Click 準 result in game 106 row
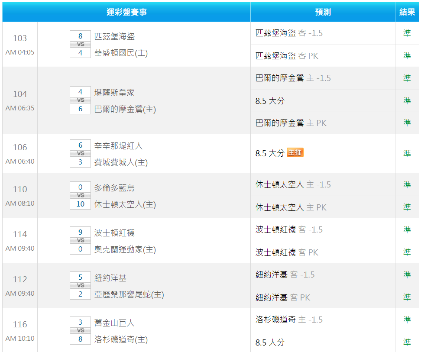Image resolution: width=421 pixels, height=352 pixels. point(407,153)
